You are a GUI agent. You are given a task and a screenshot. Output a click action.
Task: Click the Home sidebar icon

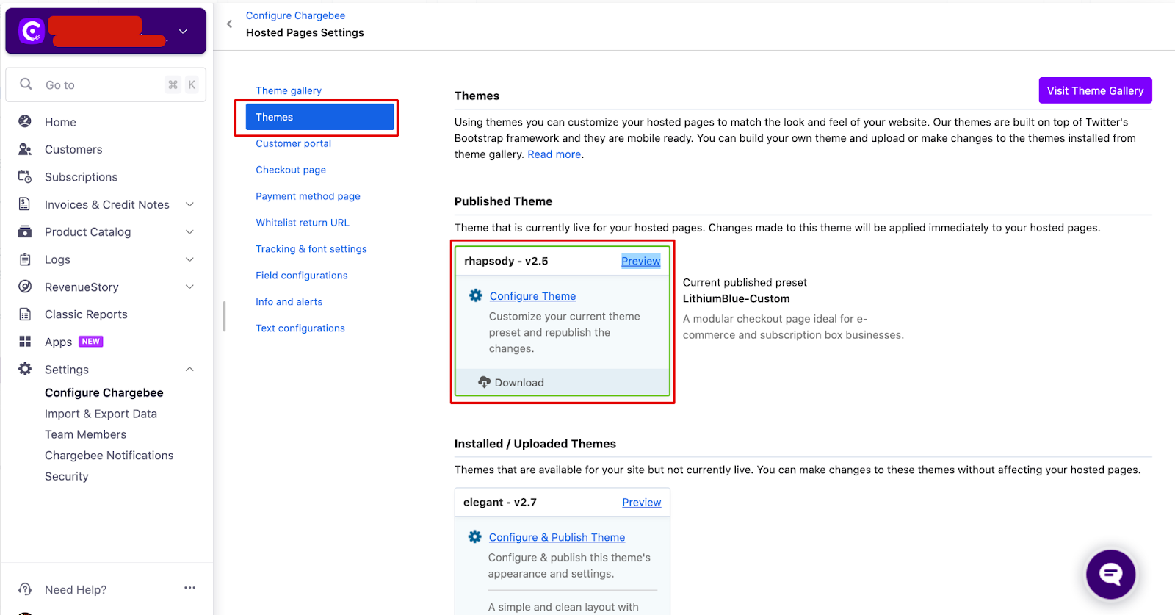[x=25, y=121]
